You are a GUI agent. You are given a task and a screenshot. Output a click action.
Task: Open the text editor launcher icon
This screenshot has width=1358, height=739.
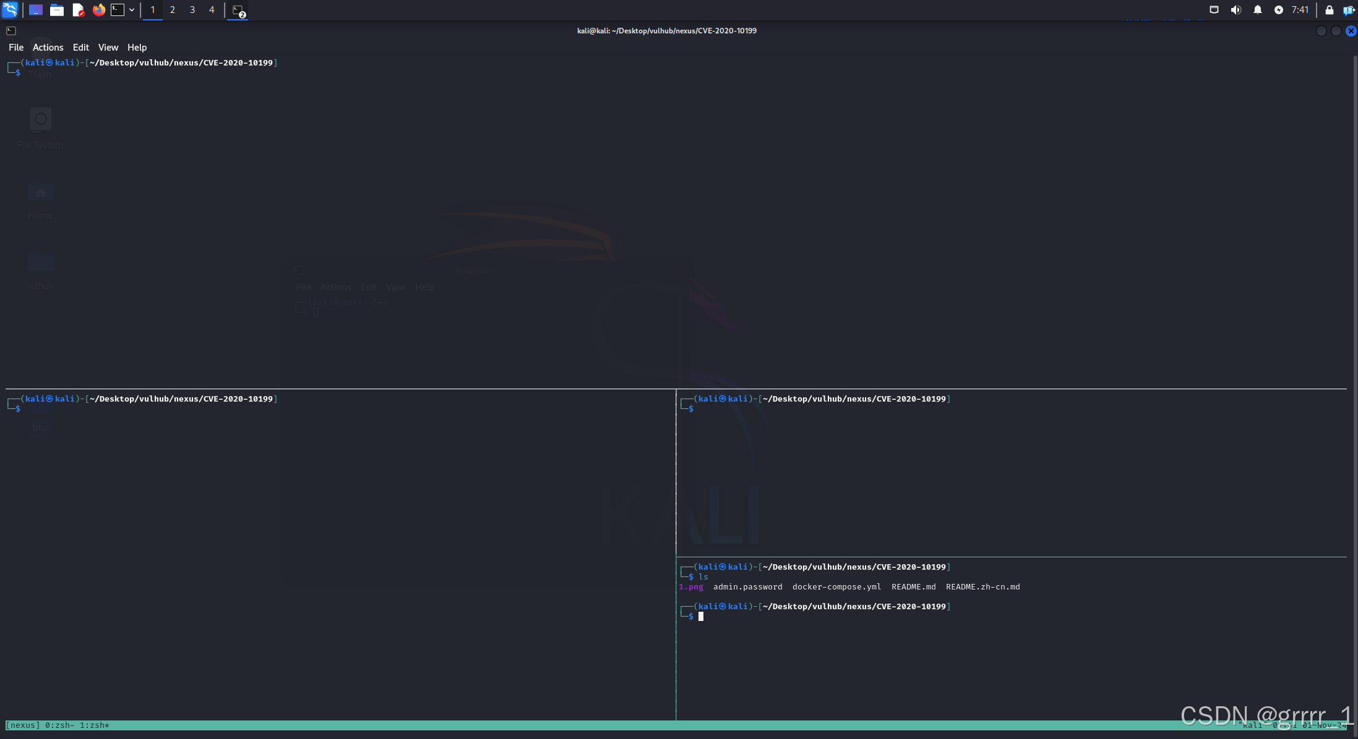click(x=78, y=10)
